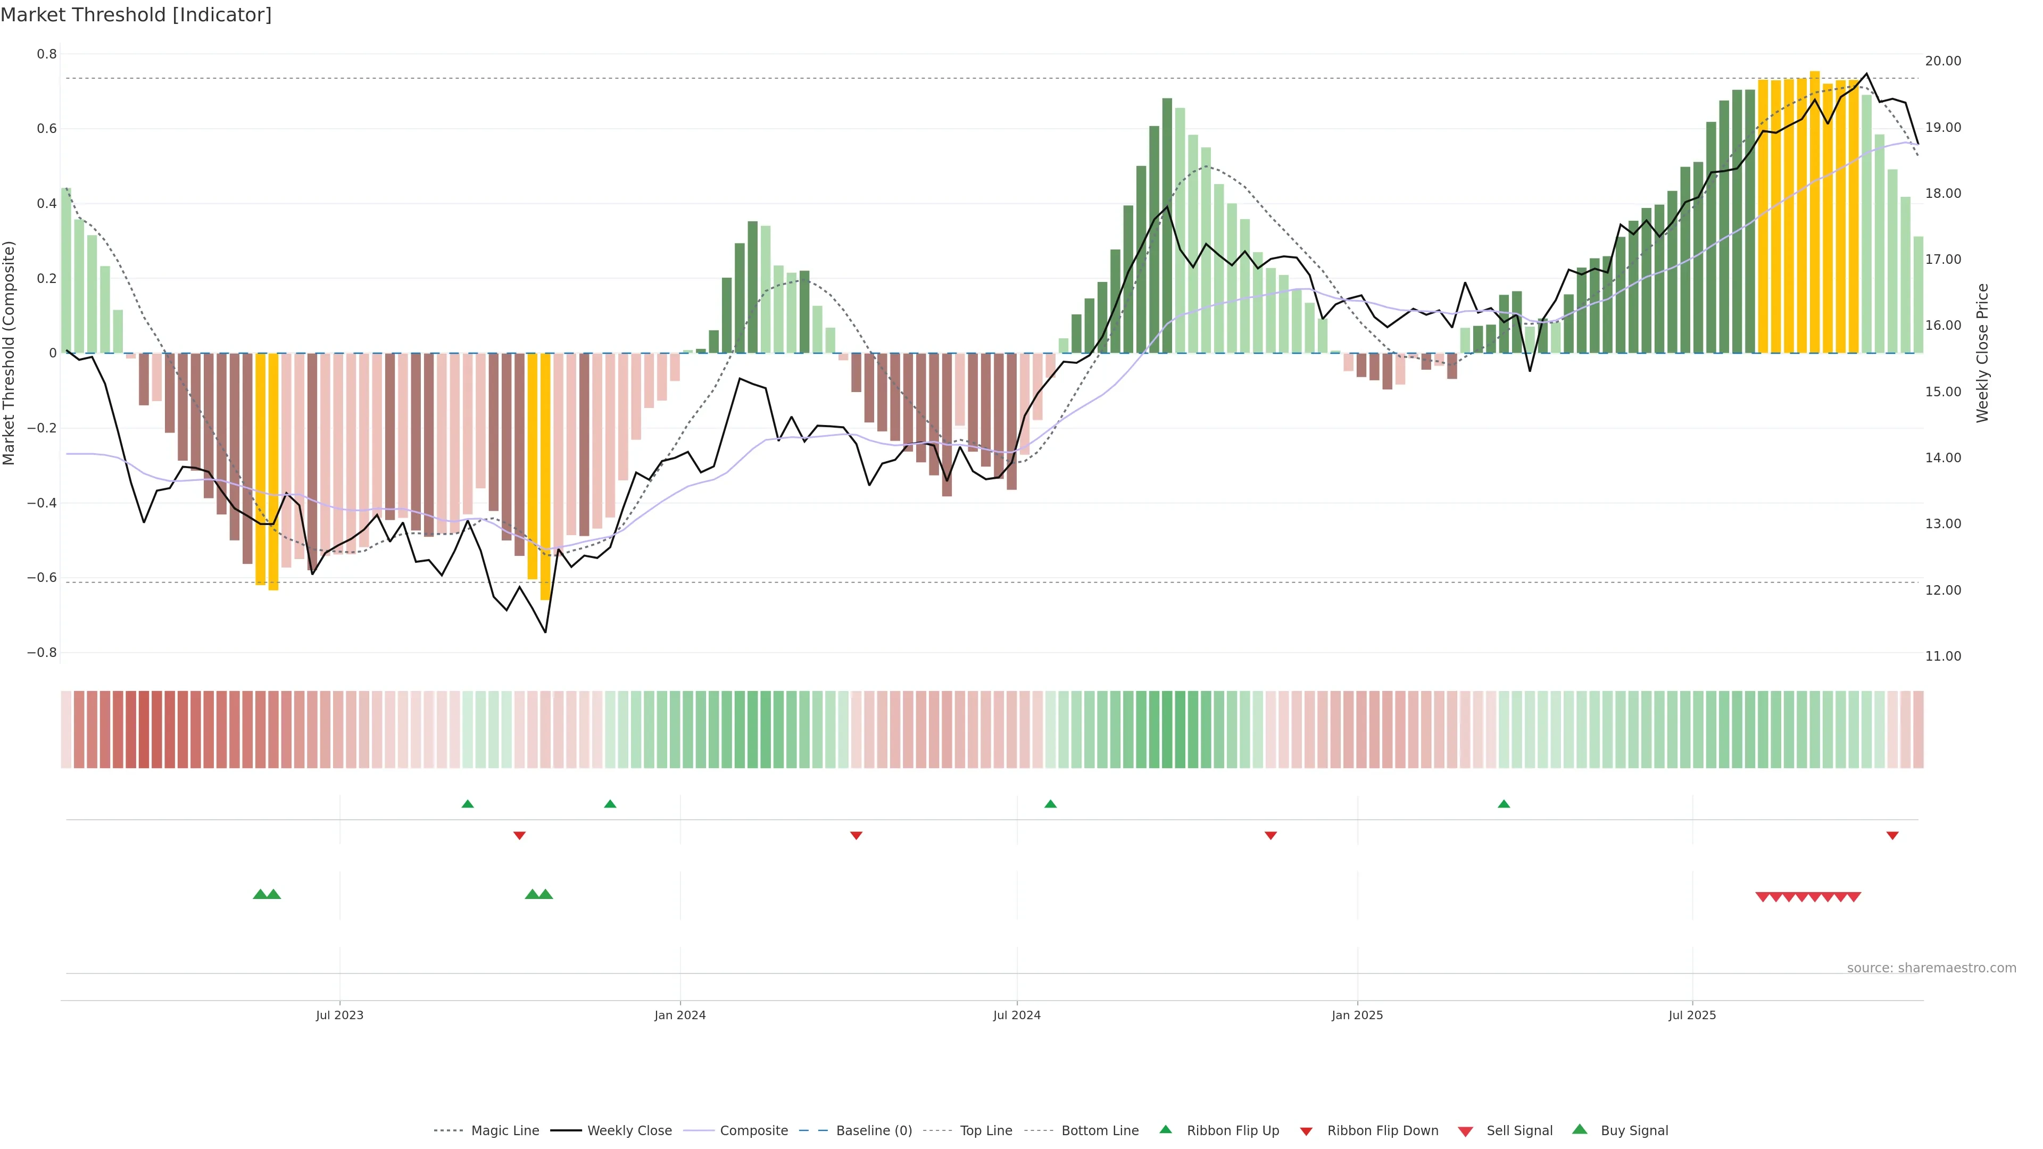Click the Weekly Close Price axis label
The width and height of the screenshot is (2043, 1149).
coord(1983,353)
